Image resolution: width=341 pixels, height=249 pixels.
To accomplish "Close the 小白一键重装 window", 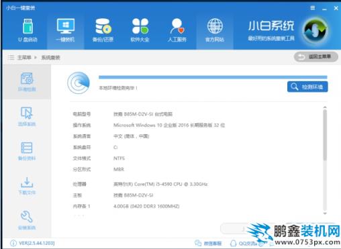I will pyautogui.click(x=336, y=8).
